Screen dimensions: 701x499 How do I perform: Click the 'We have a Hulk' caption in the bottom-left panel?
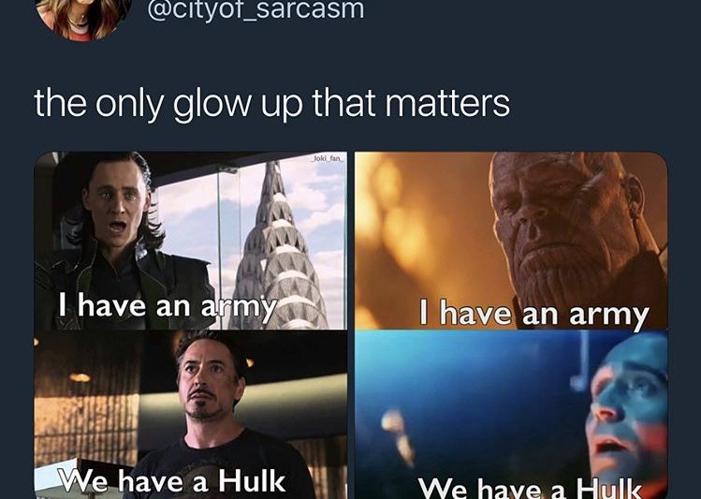pos(173,480)
